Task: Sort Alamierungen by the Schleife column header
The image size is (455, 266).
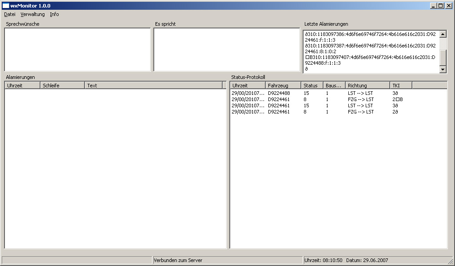Action: pyautogui.click(x=62, y=86)
